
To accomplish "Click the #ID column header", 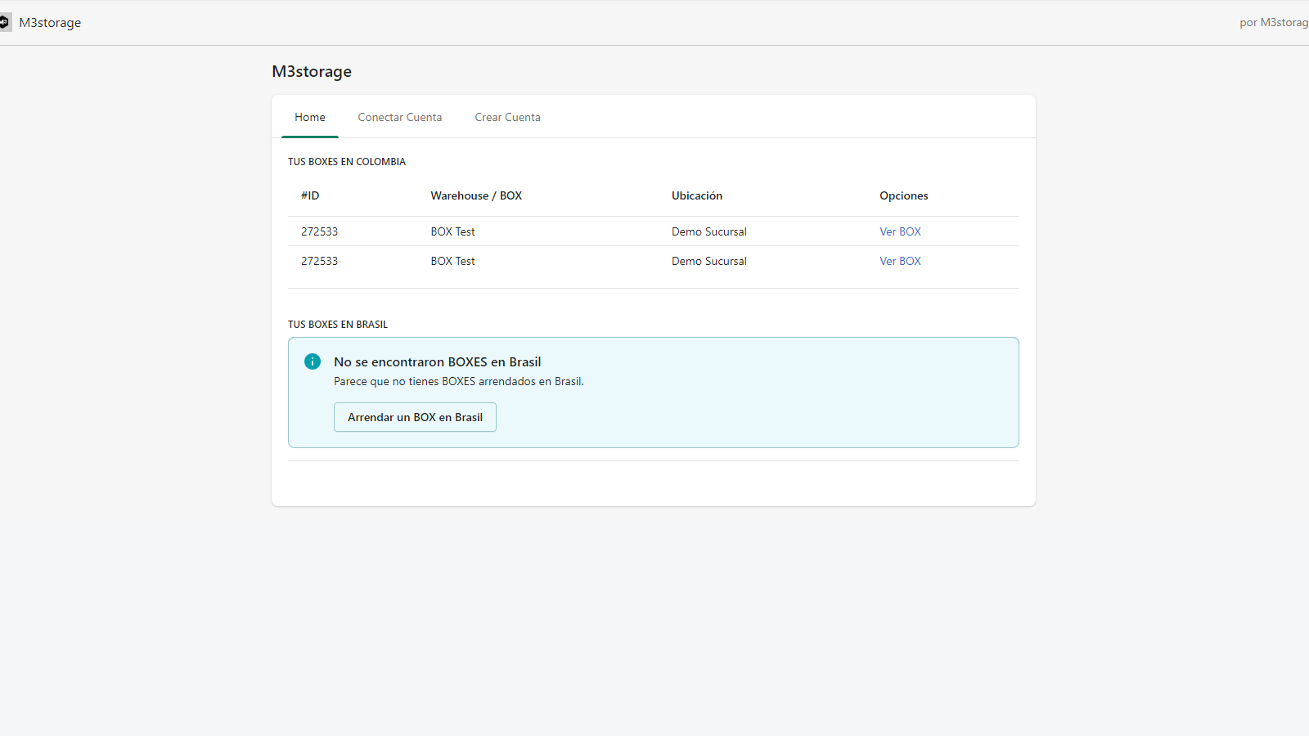I will (x=310, y=195).
